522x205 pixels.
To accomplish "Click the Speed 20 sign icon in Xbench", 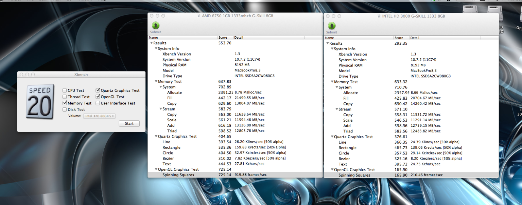I will tap(40, 101).
